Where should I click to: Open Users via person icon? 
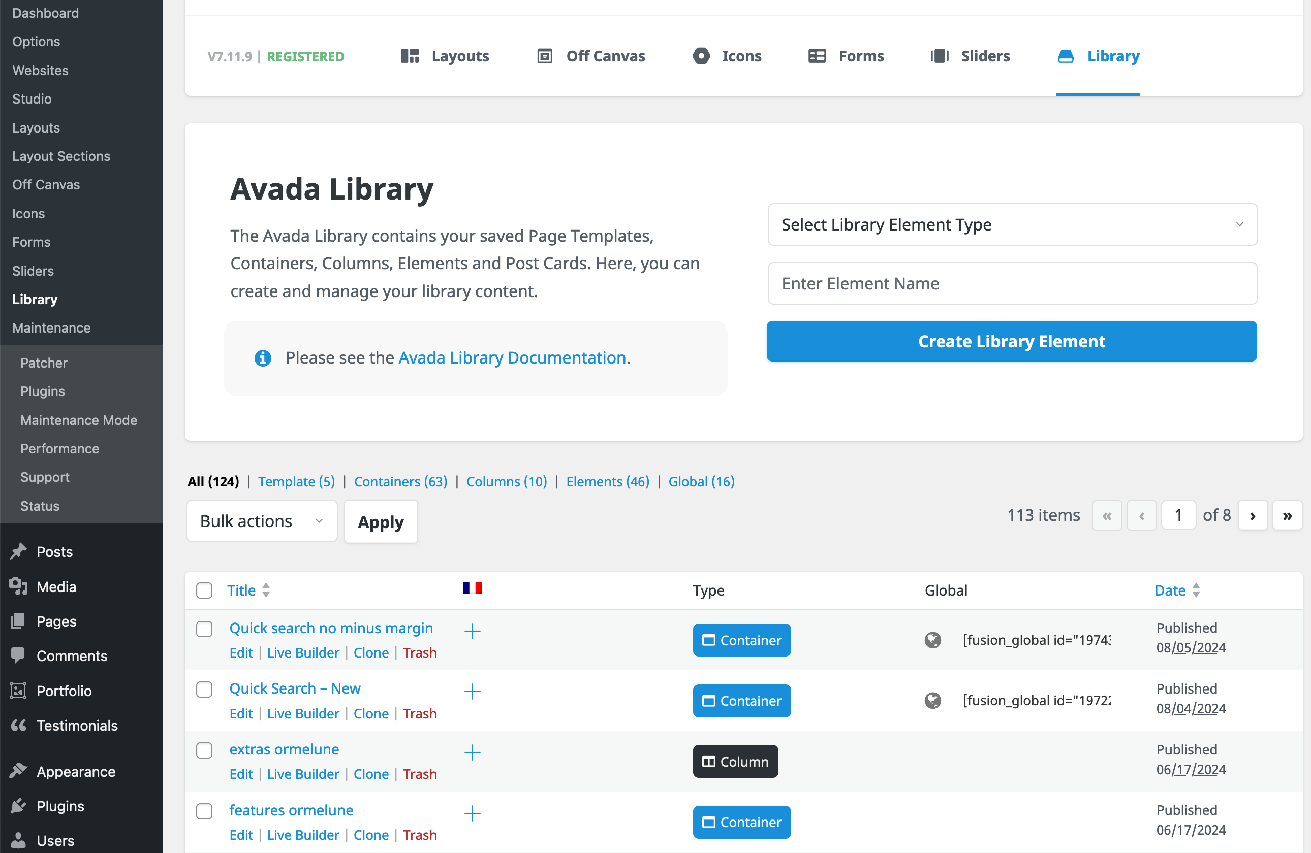coord(18,840)
